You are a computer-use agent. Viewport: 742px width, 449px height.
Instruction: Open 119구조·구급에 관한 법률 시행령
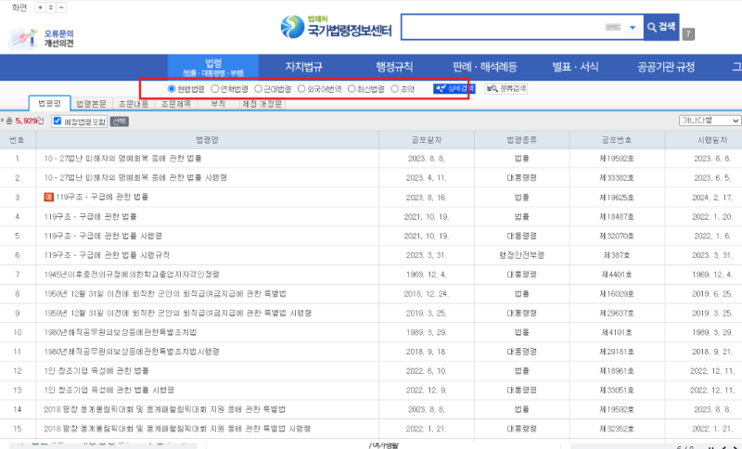103,236
